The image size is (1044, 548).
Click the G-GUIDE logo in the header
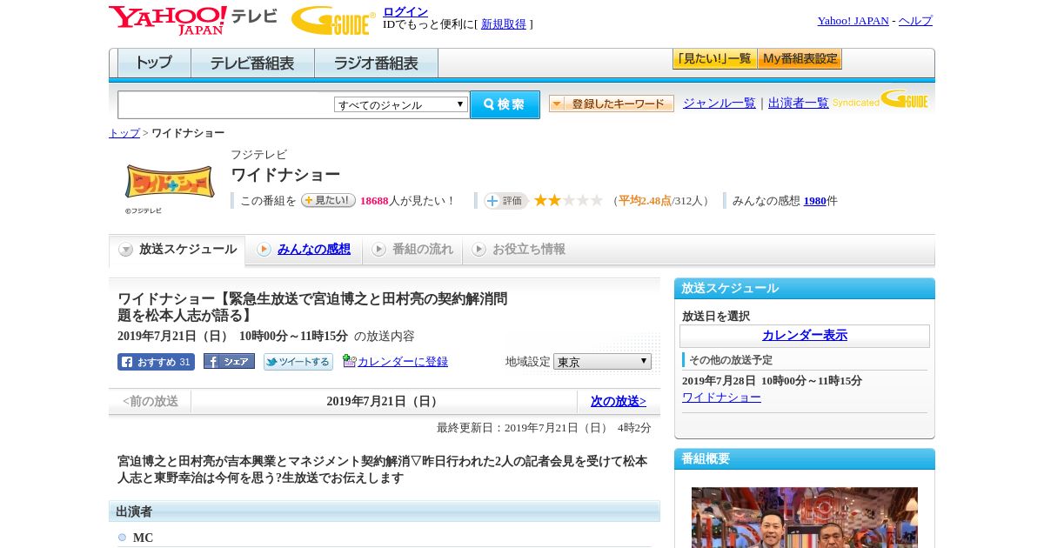333,20
